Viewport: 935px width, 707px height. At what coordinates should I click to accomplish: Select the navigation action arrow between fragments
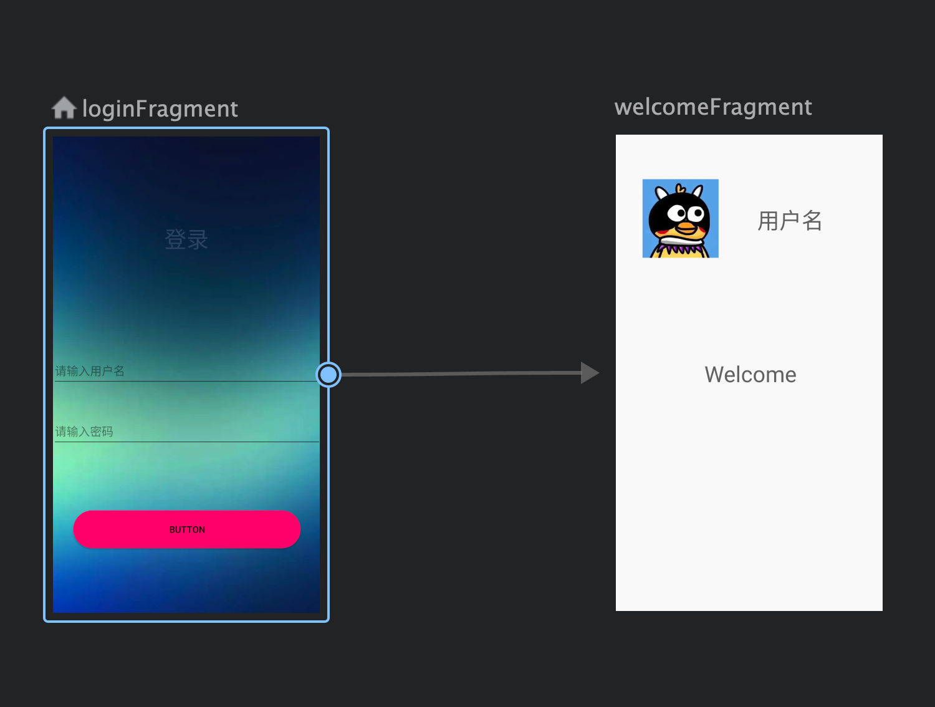coord(470,373)
